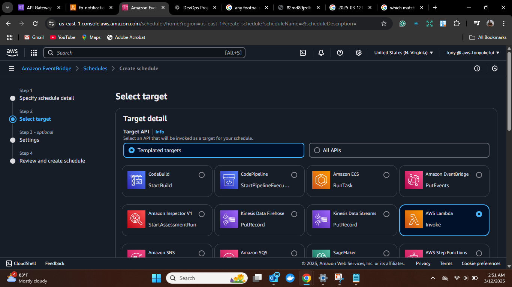This screenshot has height=287, width=512.
Task: Open Task View on the taskbar
Action: (257, 278)
